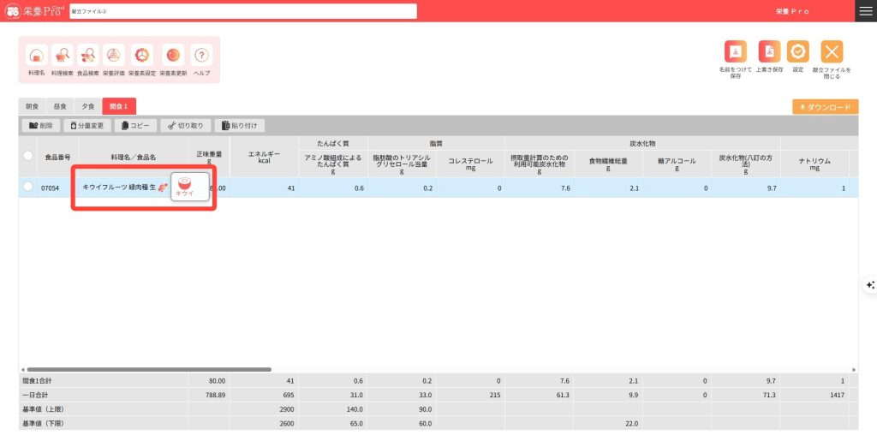
Task: Click the たんぱく質 group header
Action: [333, 143]
